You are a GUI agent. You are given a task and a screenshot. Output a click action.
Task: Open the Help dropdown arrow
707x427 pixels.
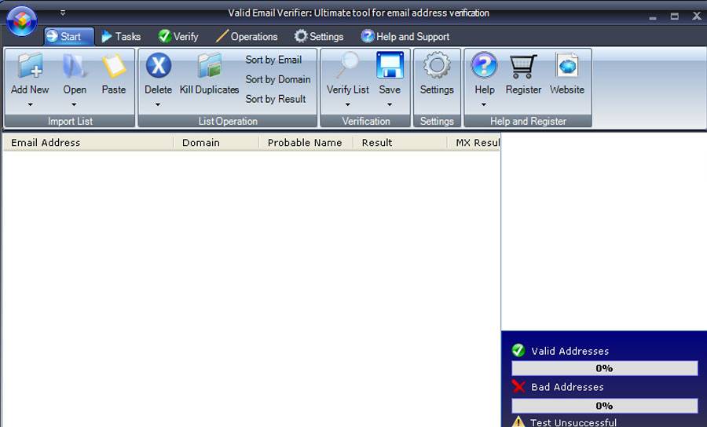[x=484, y=104]
